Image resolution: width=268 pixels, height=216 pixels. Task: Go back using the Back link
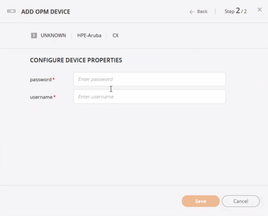click(202, 11)
